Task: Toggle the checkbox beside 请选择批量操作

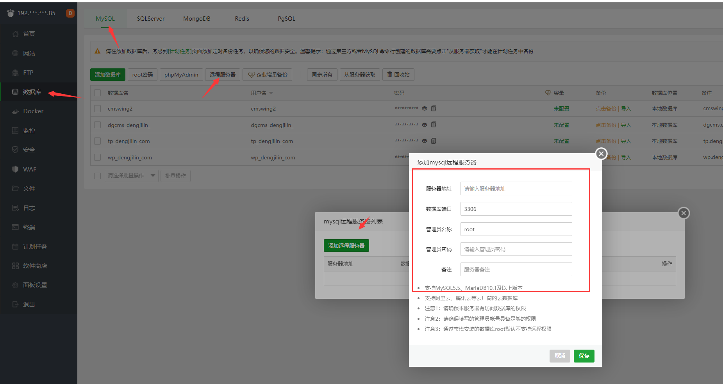Action: pos(98,176)
